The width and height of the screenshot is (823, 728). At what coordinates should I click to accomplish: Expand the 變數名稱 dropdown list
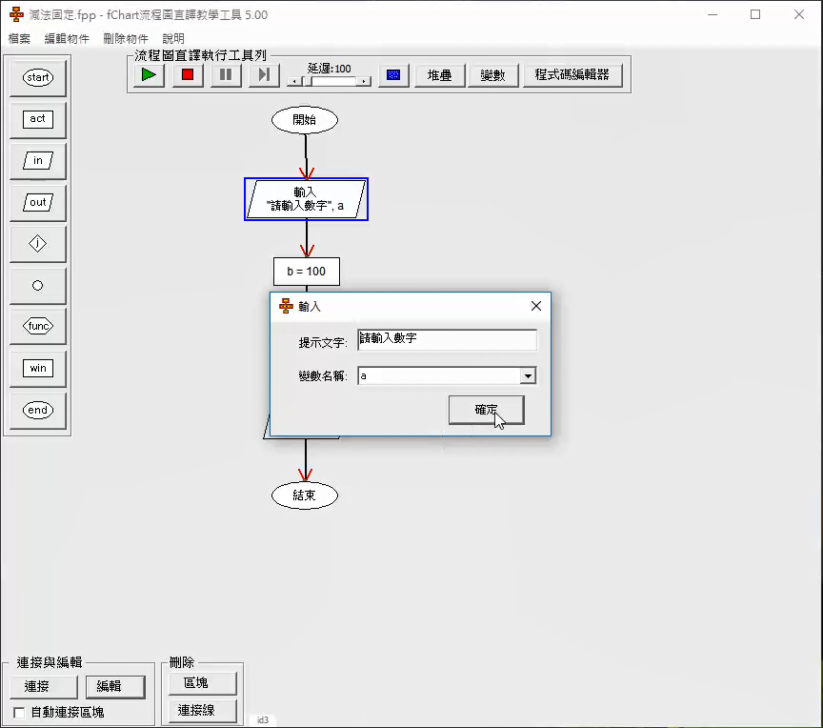point(528,376)
